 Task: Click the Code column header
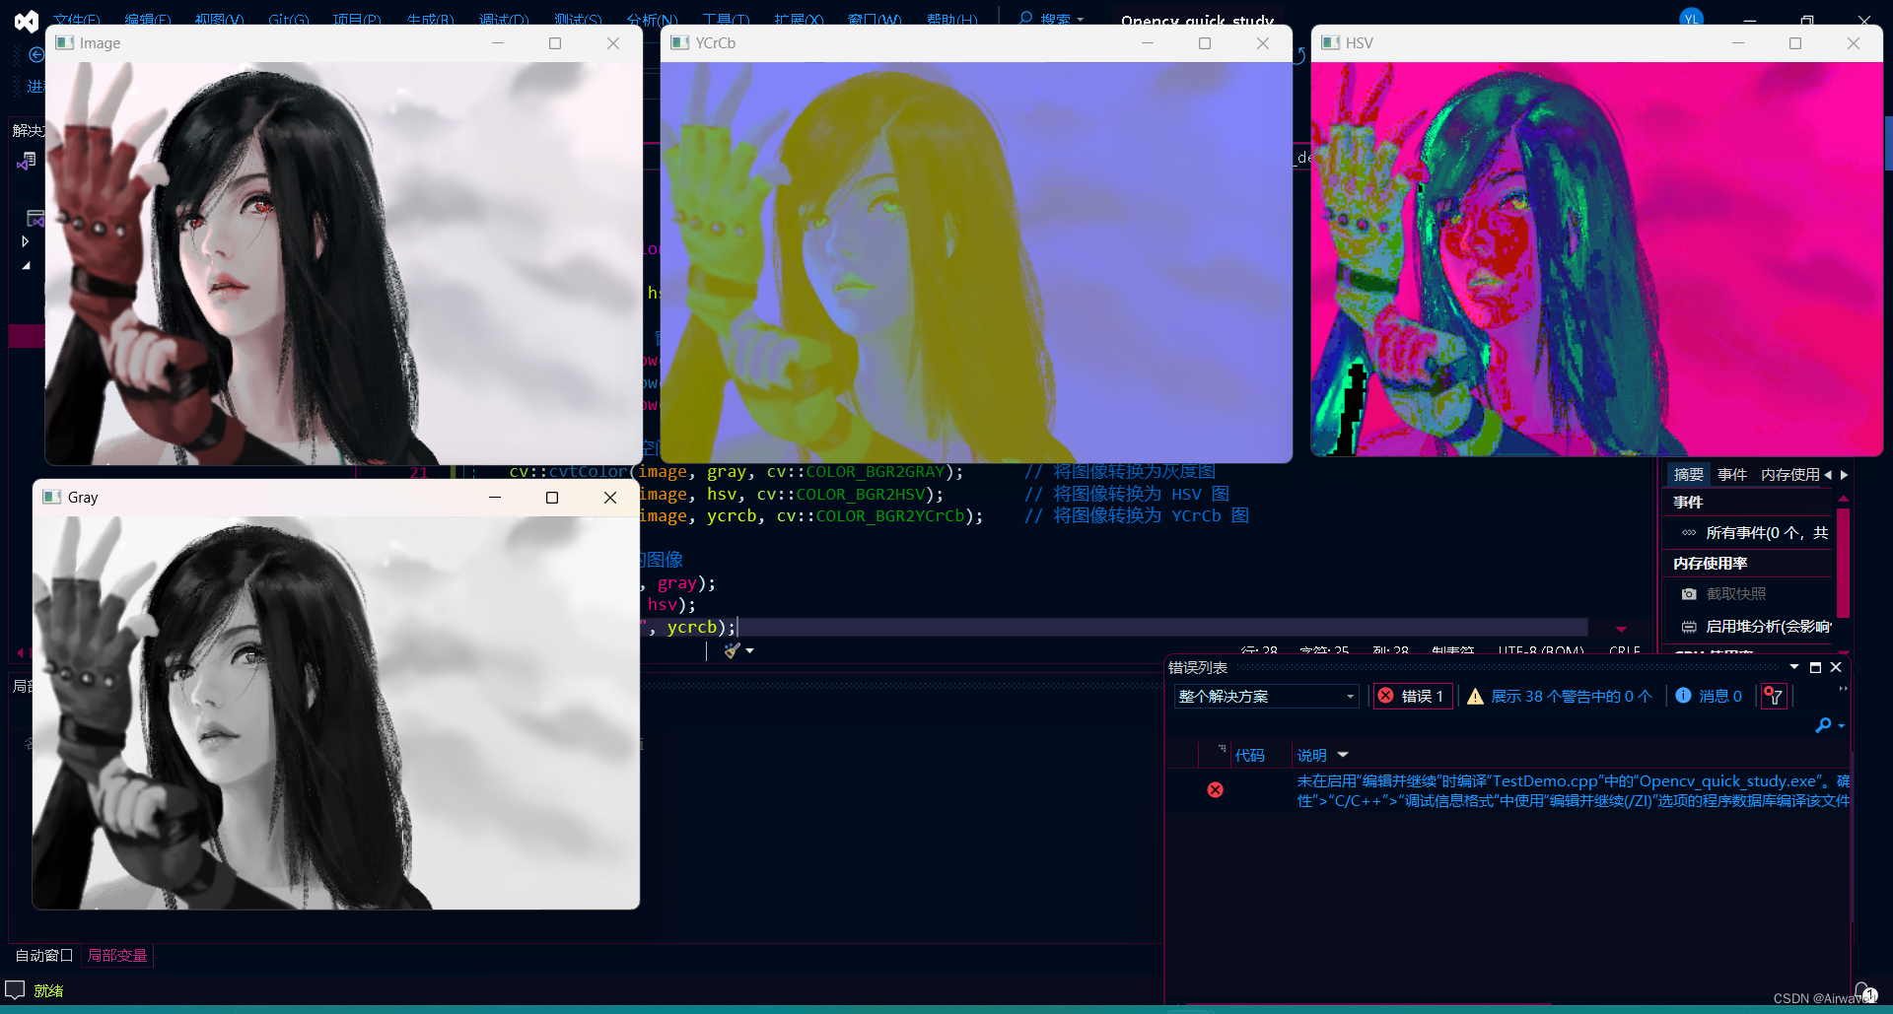pos(1250,755)
